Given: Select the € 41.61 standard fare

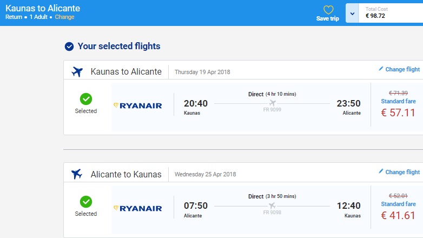Looking at the screenshot, I should pyautogui.click(x=398, y=215).
